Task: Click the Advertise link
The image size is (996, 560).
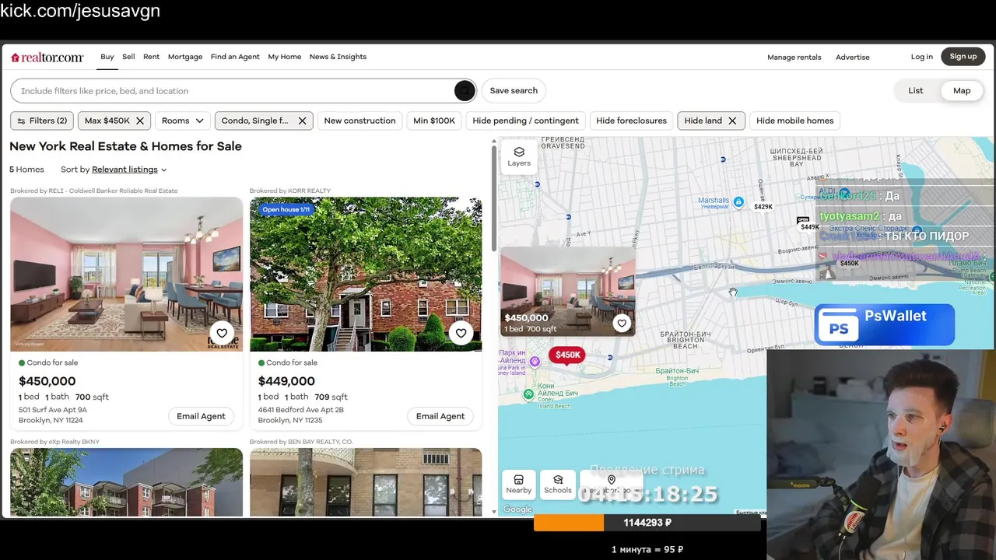Action: pyautogui.click(x=853, y=57)
